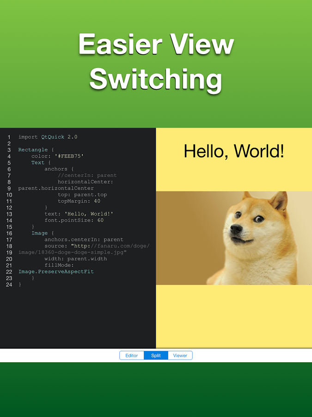312x417 pixels.
Task: Click the 'Hello, World!' heading in viewer
Action: click(234, 151)
